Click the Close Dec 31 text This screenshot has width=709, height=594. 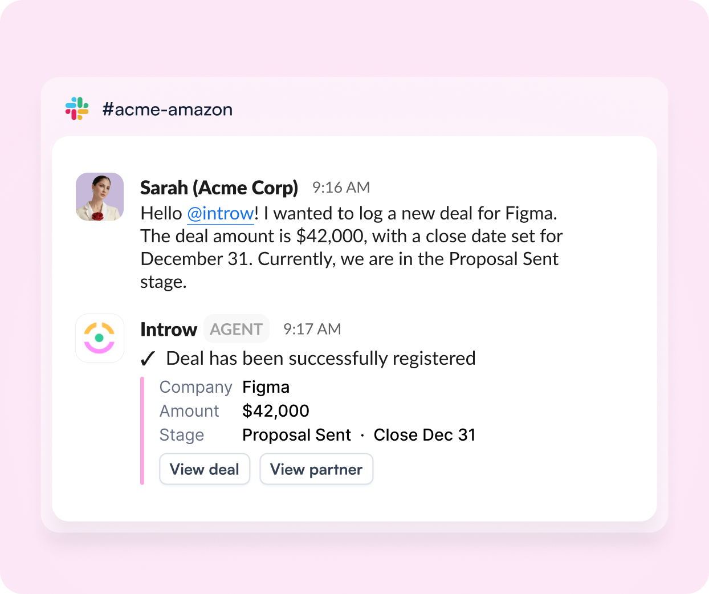pyautogui.click(x=425, y=435)
